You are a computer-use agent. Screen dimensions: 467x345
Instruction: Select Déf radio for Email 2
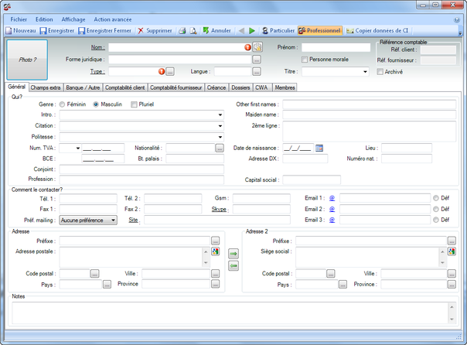coord(436,209)
